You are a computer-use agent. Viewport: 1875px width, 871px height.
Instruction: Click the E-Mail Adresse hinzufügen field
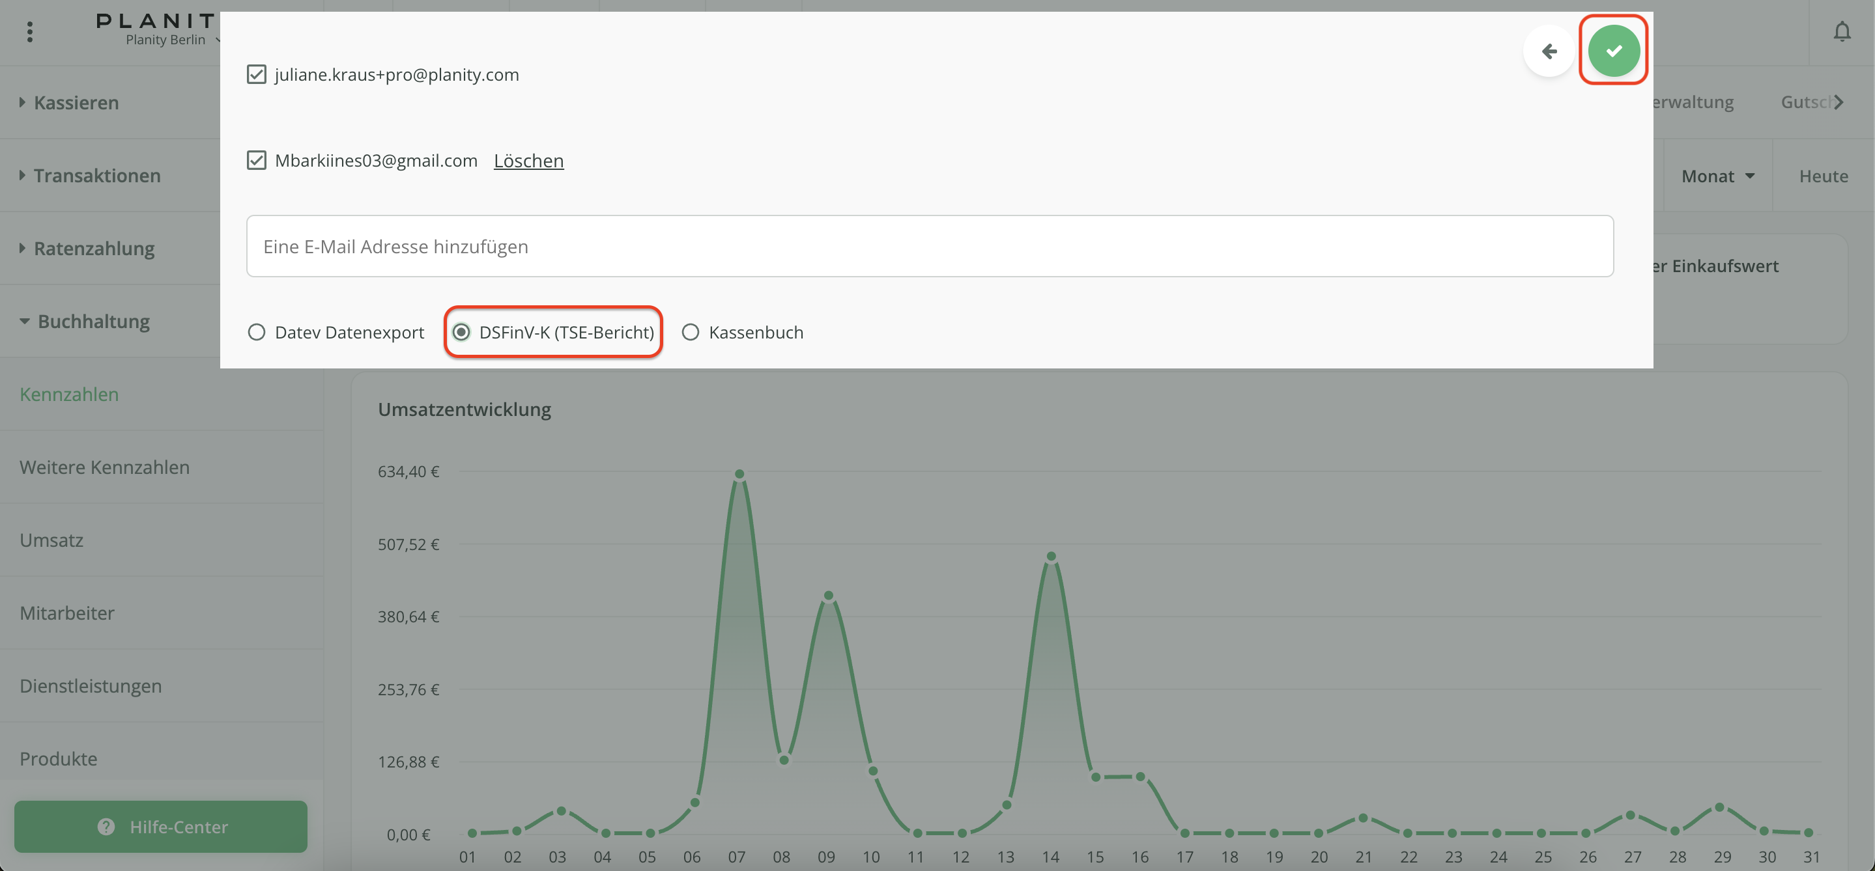930,245
